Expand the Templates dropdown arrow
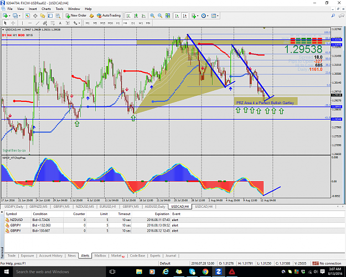 coord(218,16)
